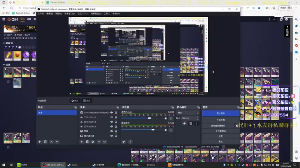Open DIM hamburger menu in browser
Image resolution: width=300 pixels, height=168 pixels.
point(4,19)
